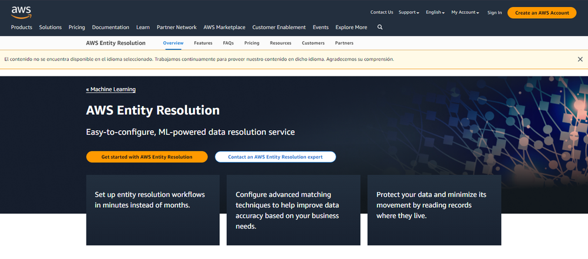Click the Spanish content unavailable notice text
The height and width of the screenshot is (259, 588).
[199, 59]
